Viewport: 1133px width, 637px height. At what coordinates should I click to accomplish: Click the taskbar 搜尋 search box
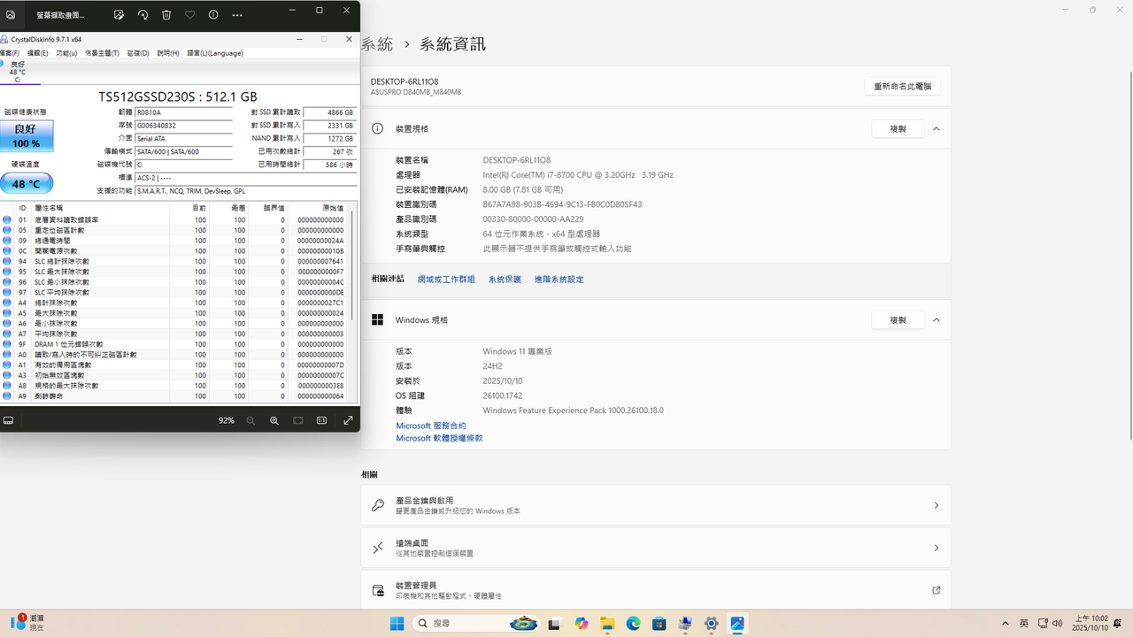click(476, 624)
